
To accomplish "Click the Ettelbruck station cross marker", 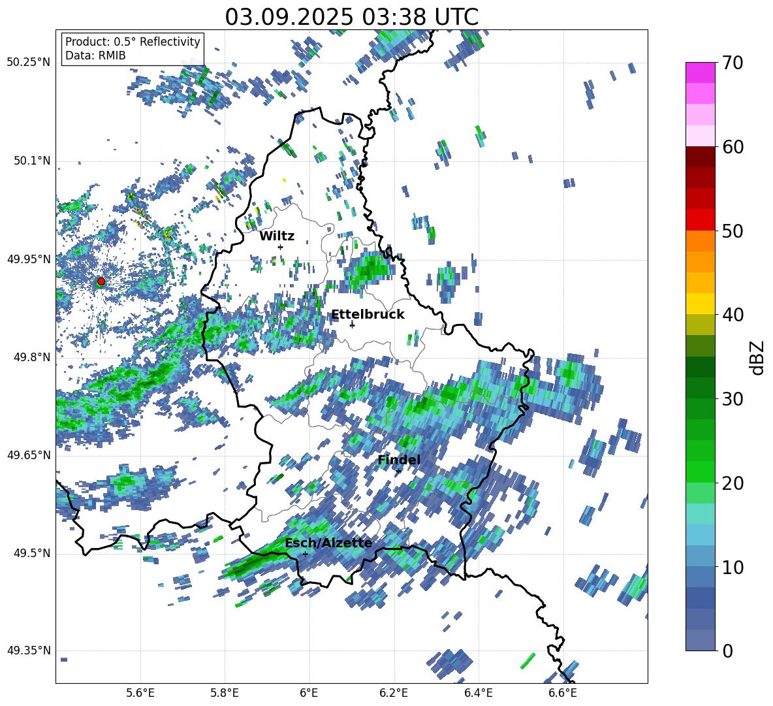I will 352,325.
